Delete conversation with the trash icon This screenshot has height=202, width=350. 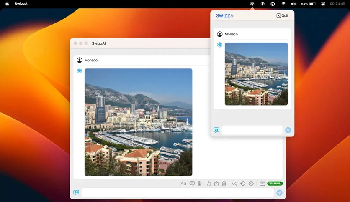coord(224,184)
